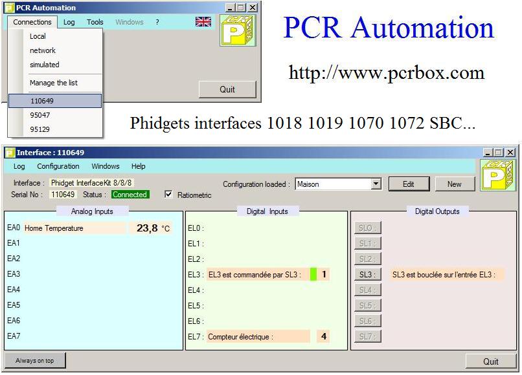Open the ? help menu
The width and height of the screenshot is (522, 375).
(x=157, y=22)
